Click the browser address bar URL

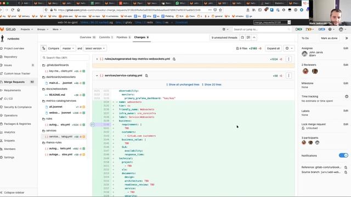pos(129,10)
